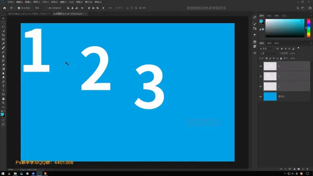The height and width of the screenshot is (176, 313).
Task: Open the Adjustments sliders panel icon
Action: [255, 29]
